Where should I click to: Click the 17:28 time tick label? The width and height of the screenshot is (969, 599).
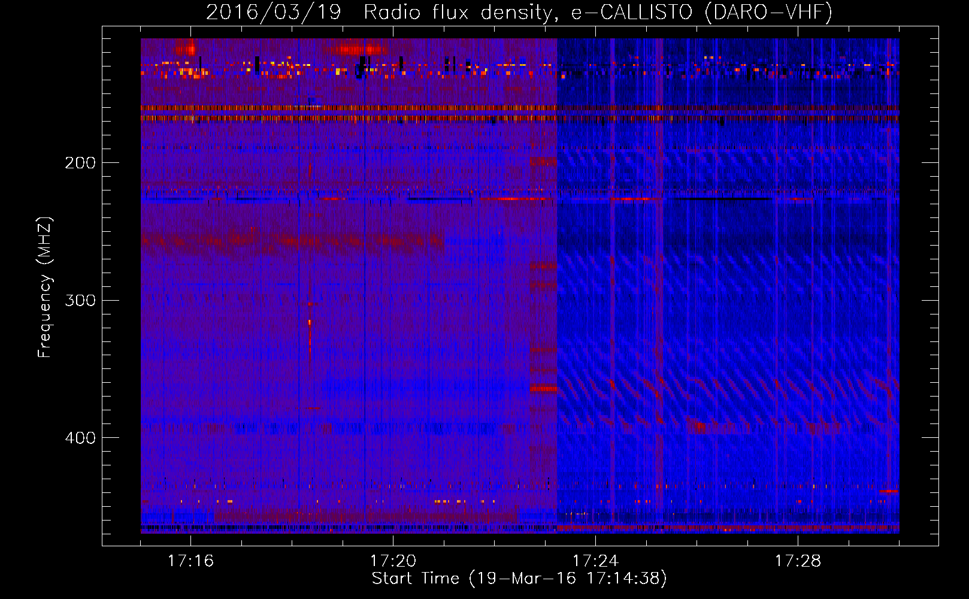(798, 561)
